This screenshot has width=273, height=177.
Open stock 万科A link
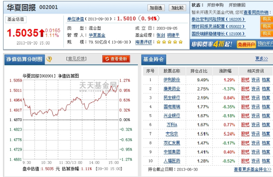(172, 125)
